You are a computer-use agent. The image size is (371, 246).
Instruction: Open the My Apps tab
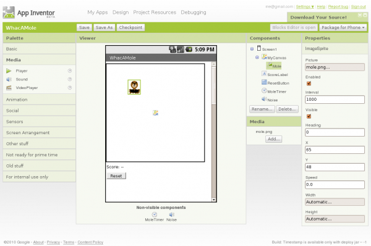coord(98,12)
